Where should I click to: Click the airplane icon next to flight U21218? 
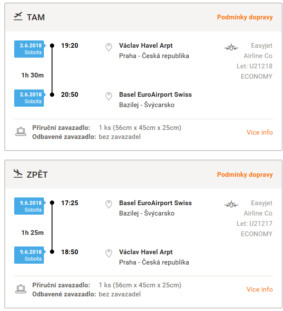231,47
